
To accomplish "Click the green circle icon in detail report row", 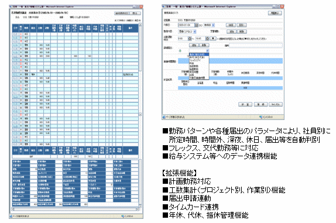I will point(180,51).
